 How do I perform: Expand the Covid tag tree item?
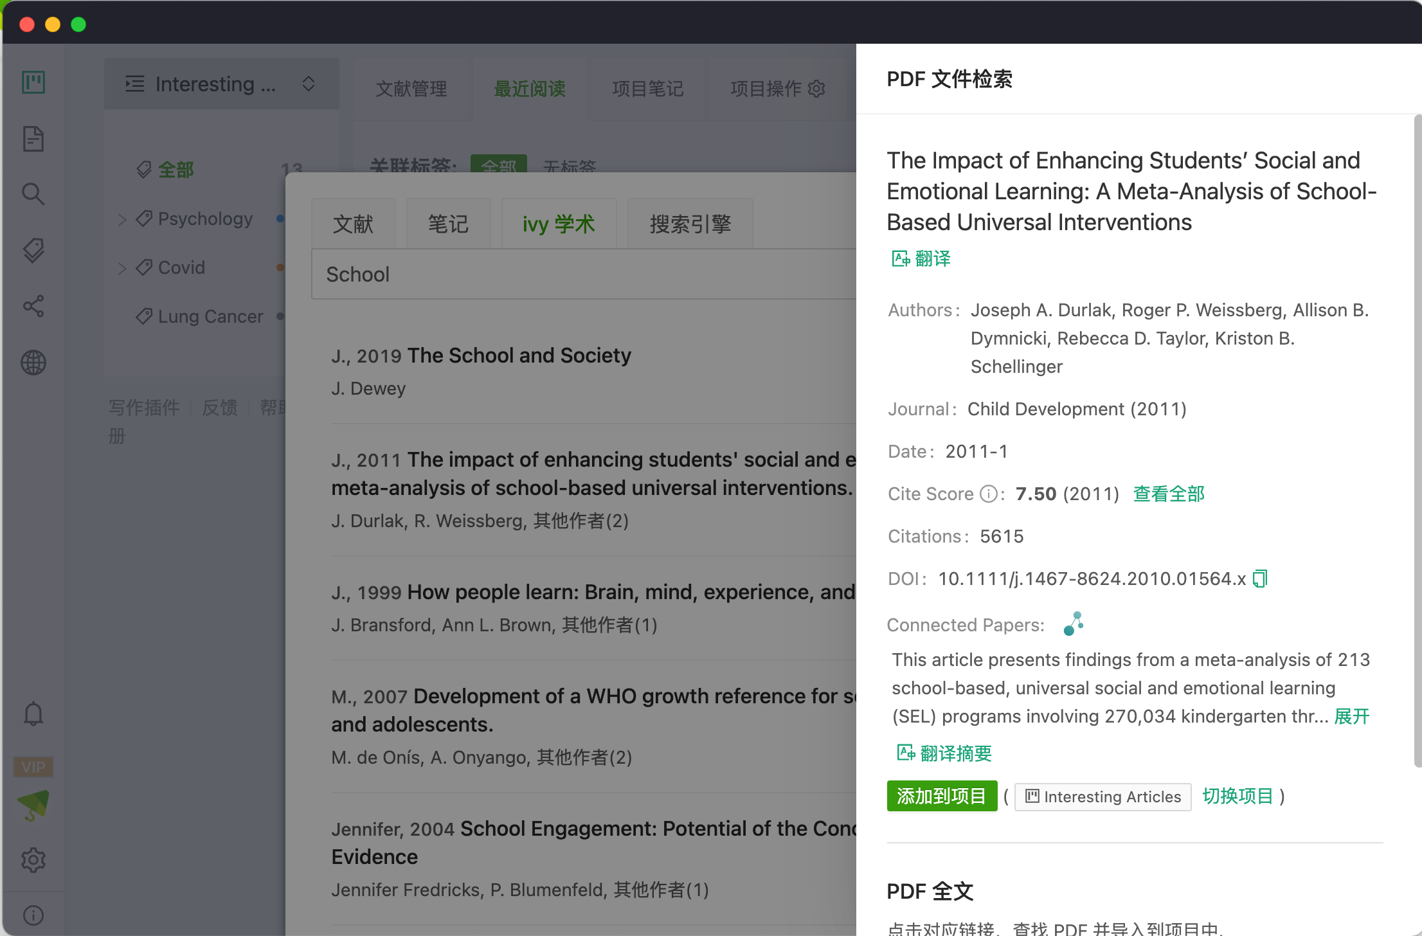[x=122, y=268]
